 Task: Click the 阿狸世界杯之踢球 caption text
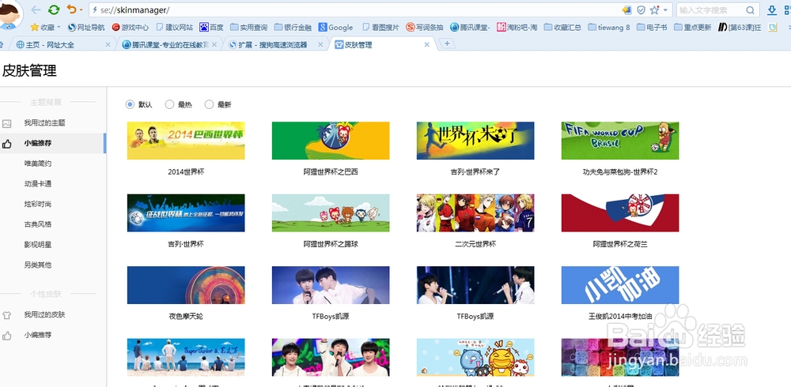coord(331,244)
